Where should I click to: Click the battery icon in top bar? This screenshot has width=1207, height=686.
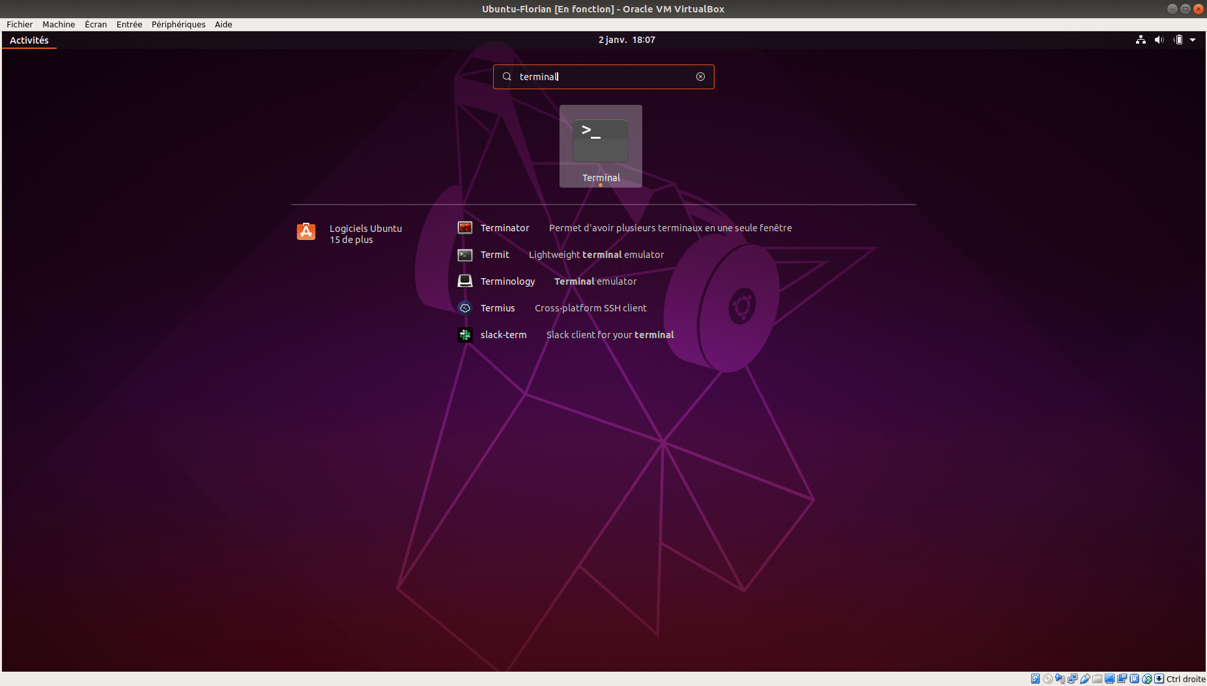[1178, 40]
